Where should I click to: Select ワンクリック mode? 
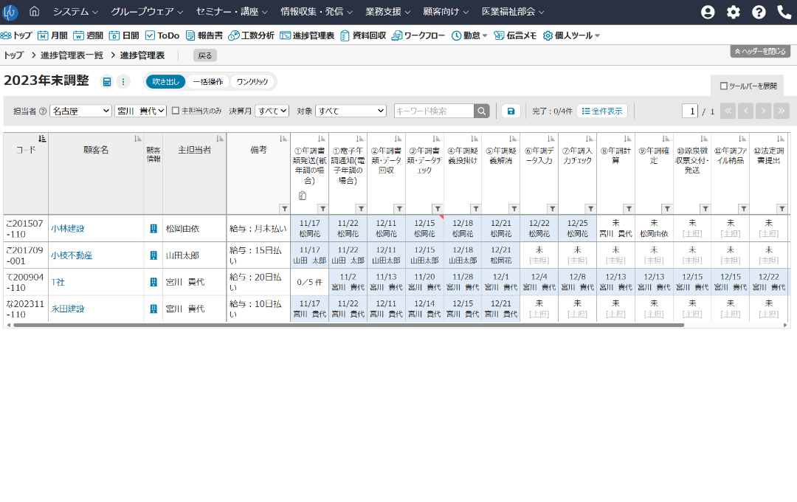tap(252, 81)
